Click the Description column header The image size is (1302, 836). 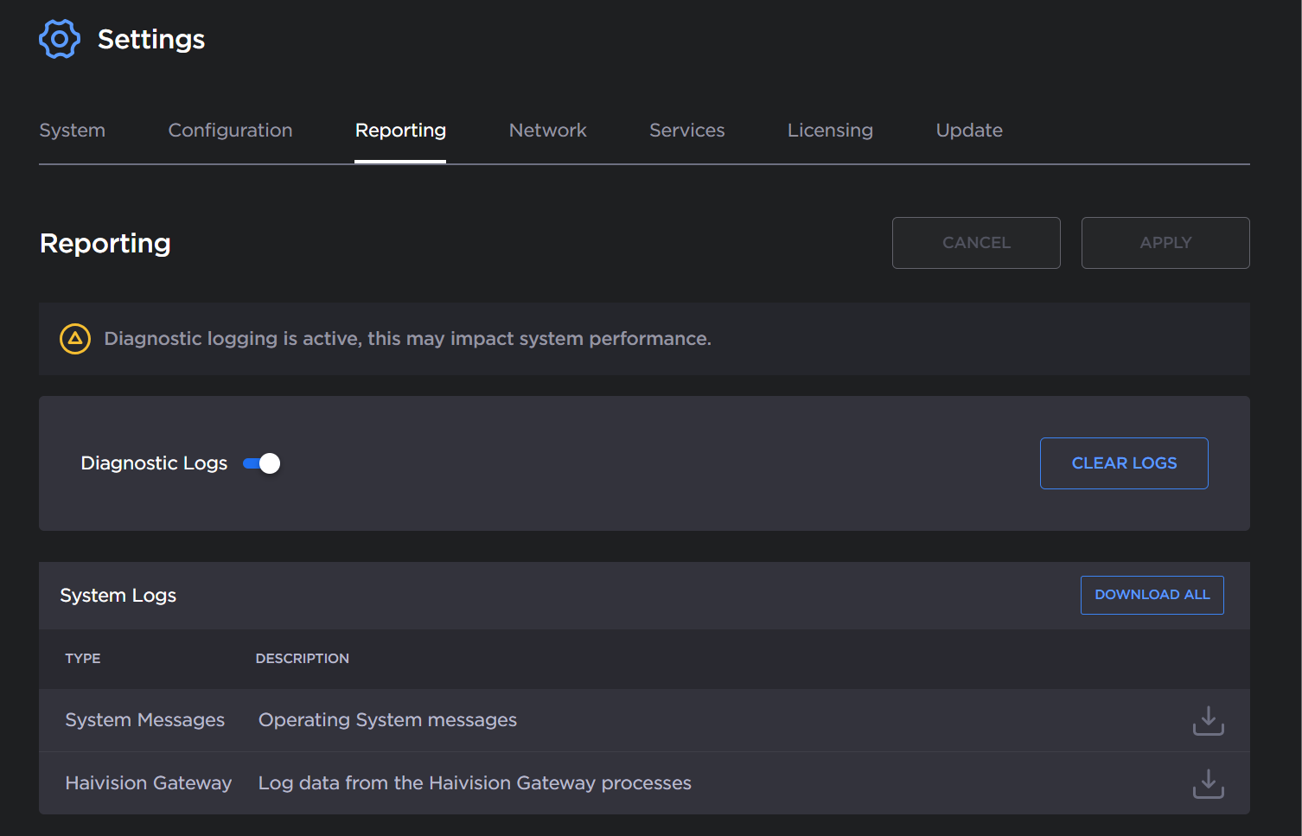coord(302,659)
